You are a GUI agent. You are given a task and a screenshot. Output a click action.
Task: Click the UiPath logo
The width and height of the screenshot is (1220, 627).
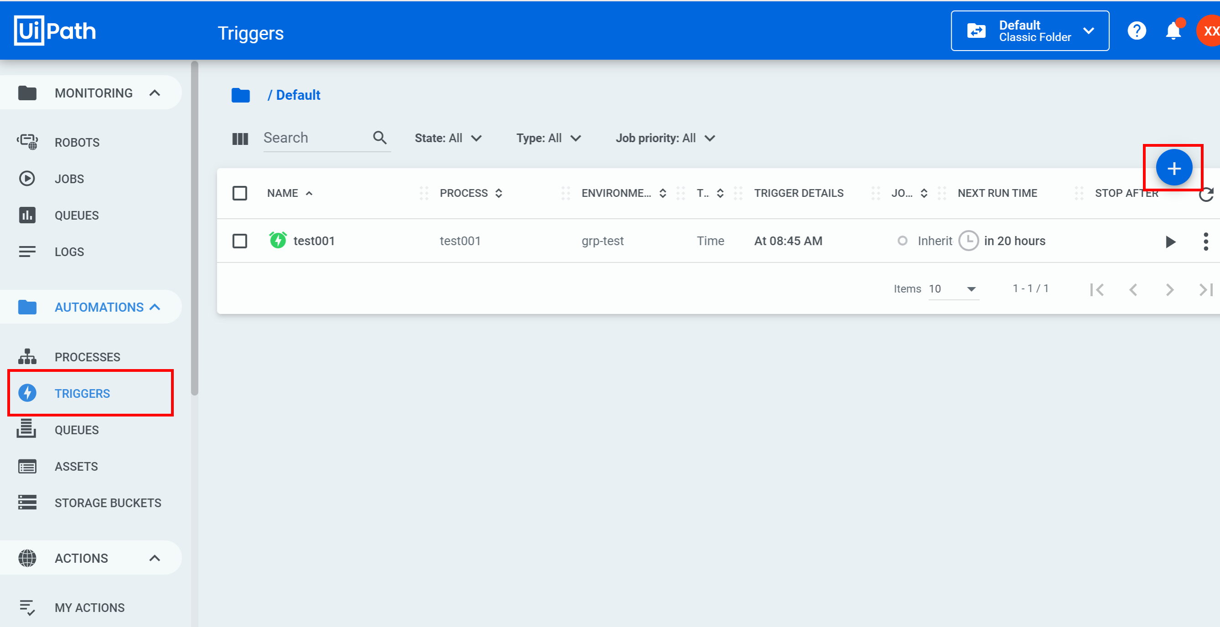coord(55,31)
